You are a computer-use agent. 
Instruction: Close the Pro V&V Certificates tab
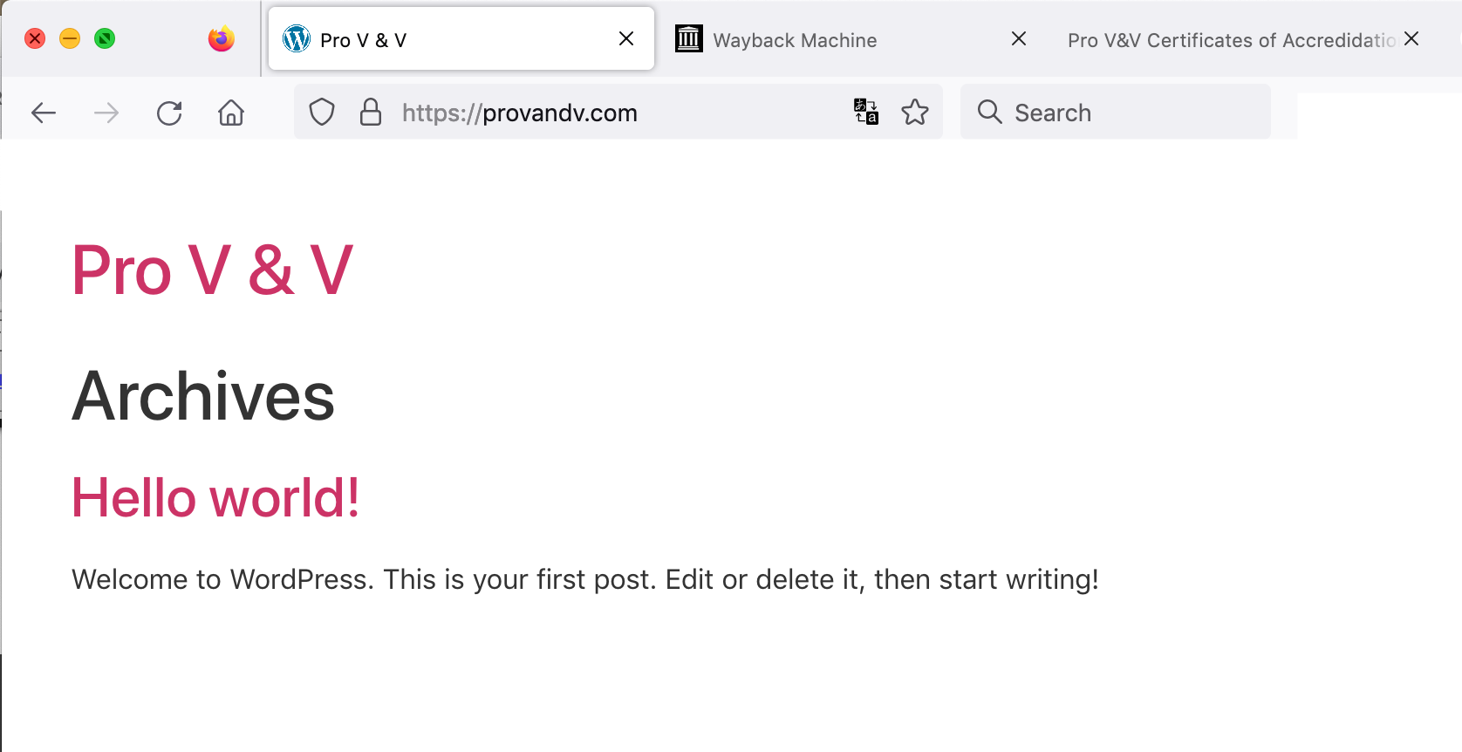tap(1412, 38)
